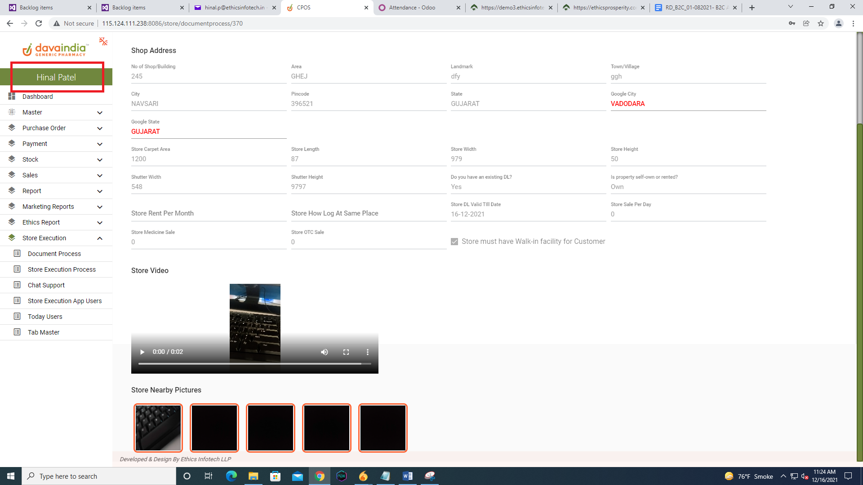Reload the current page

(x=39, y=23)
